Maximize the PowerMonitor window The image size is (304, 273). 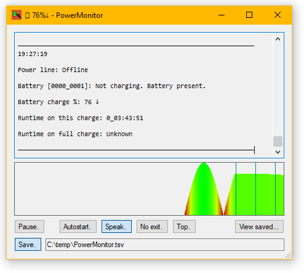pos(249,15)
